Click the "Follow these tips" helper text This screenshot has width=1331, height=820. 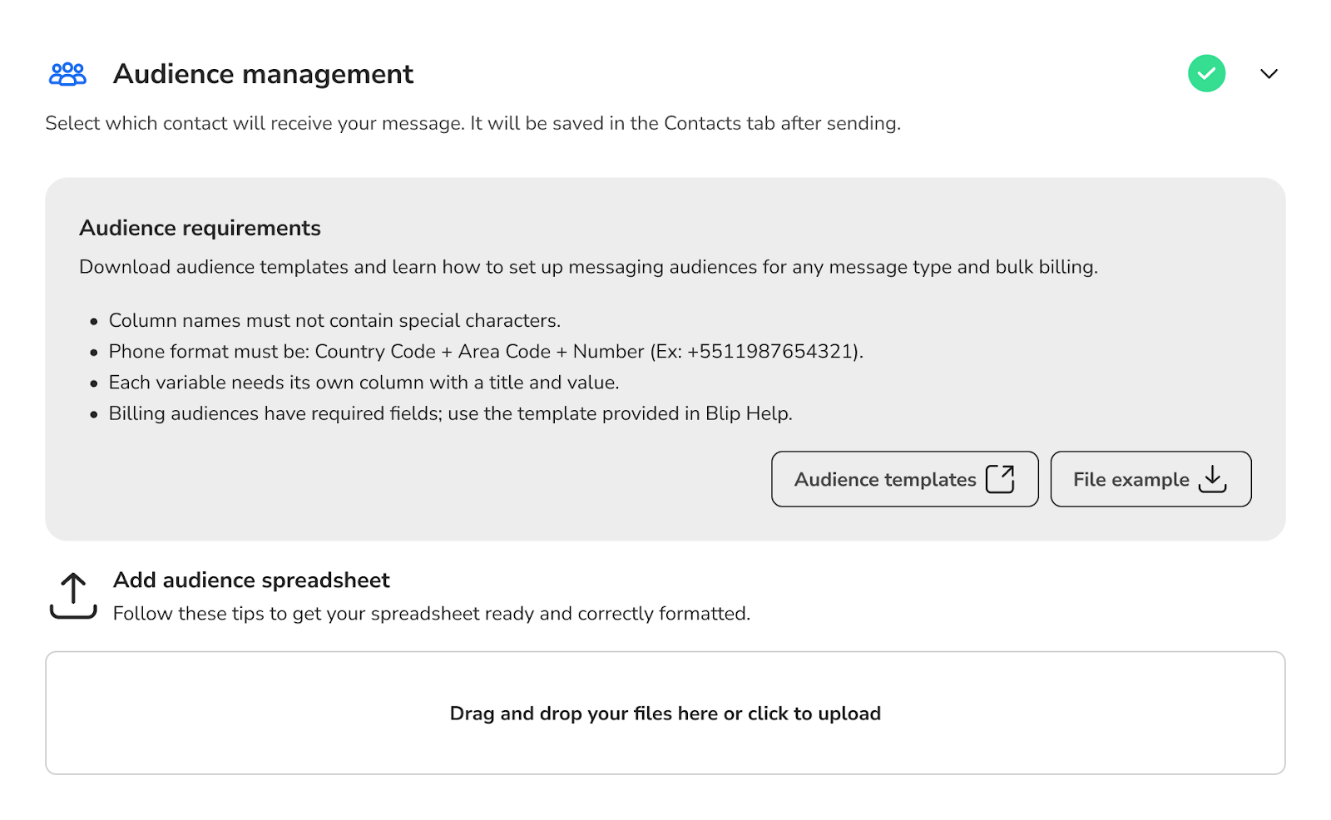[431, 614]
